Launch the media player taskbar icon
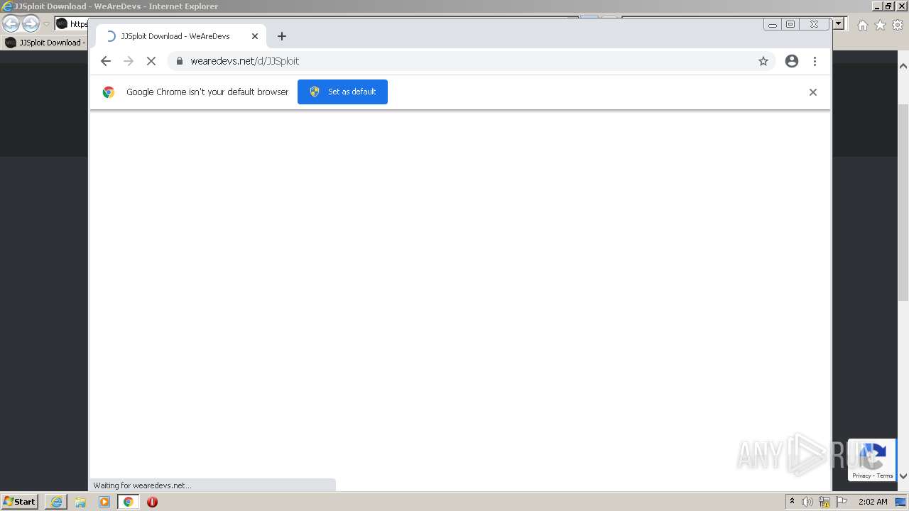 pos(104,502)
